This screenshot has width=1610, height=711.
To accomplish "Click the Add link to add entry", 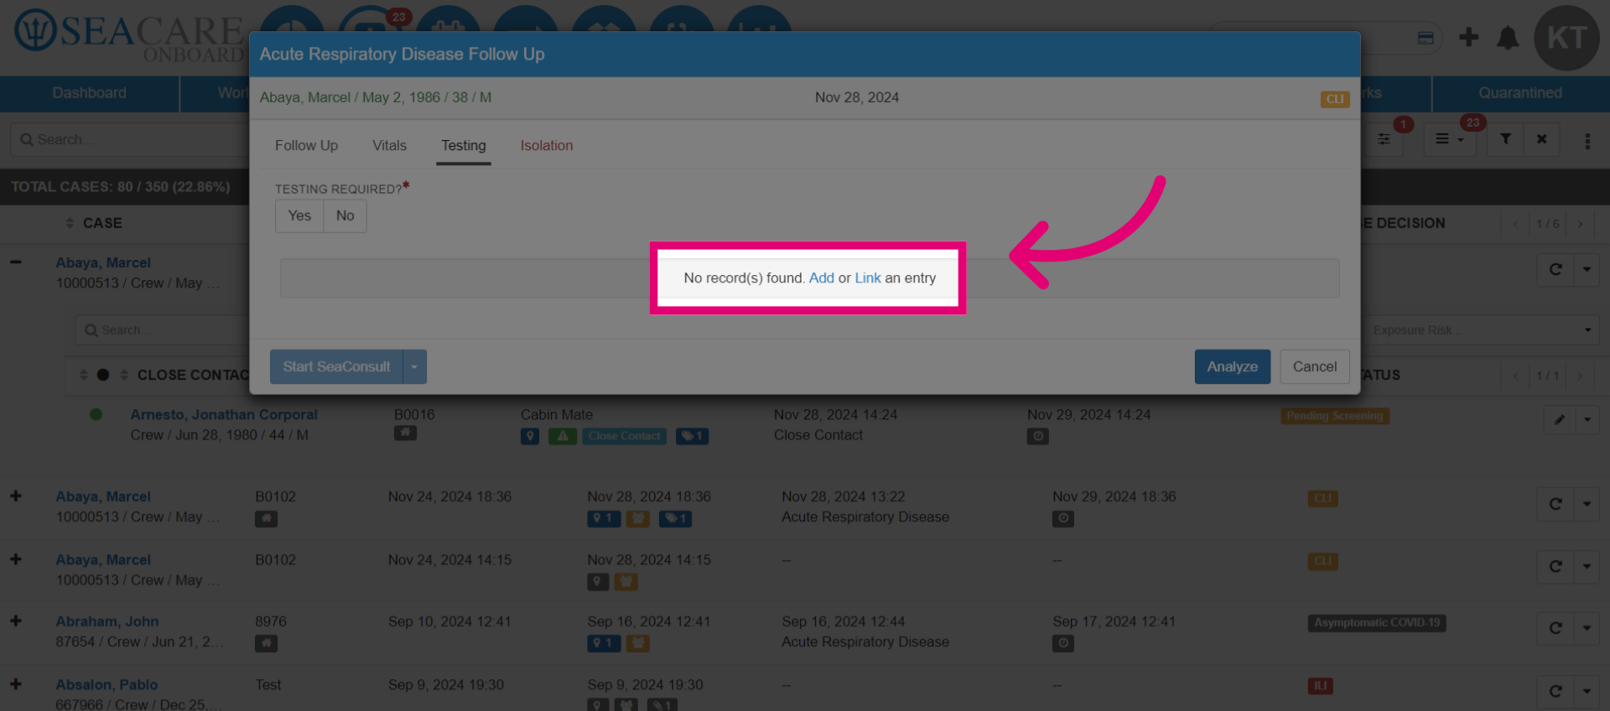I will coord(822,278).
